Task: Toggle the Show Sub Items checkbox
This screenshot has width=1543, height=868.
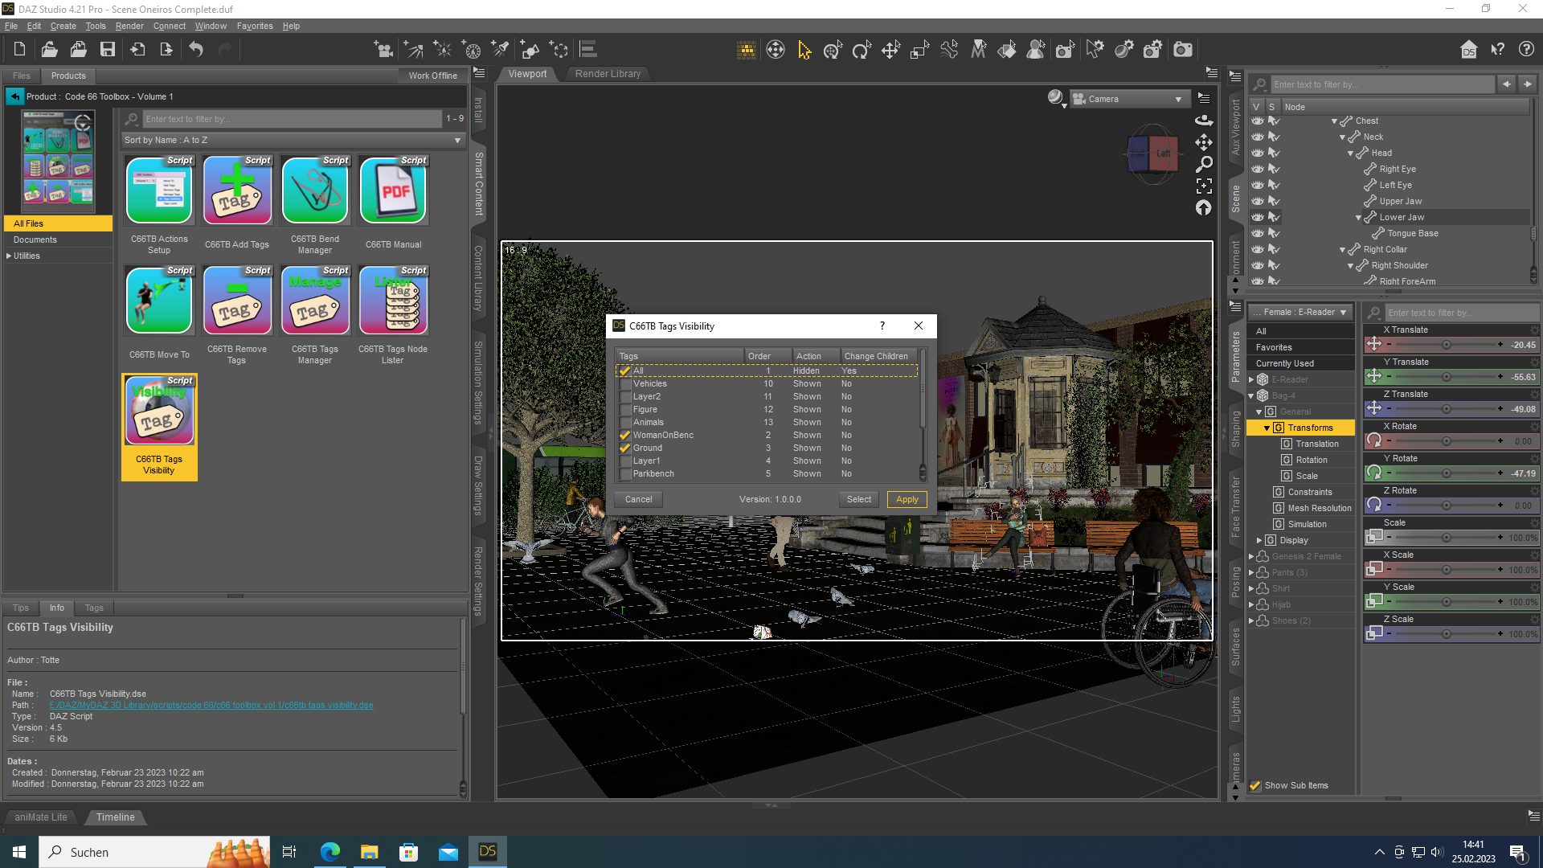Action: point(1255,785)
